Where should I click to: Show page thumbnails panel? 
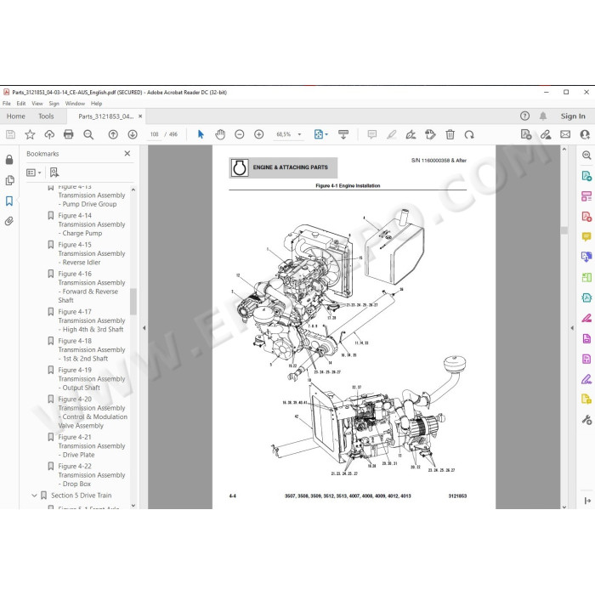[9, 180]
